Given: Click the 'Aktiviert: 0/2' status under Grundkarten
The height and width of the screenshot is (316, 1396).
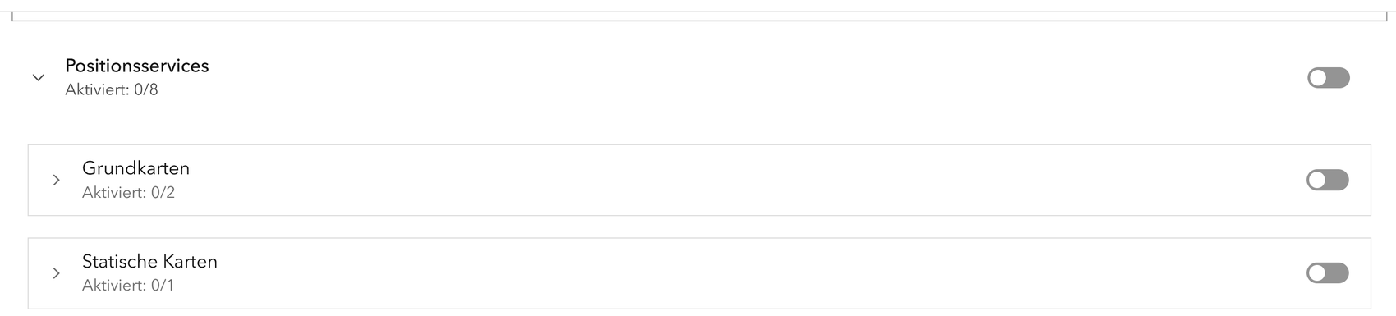Looking at the screenshot, I should tap(128, 193).
